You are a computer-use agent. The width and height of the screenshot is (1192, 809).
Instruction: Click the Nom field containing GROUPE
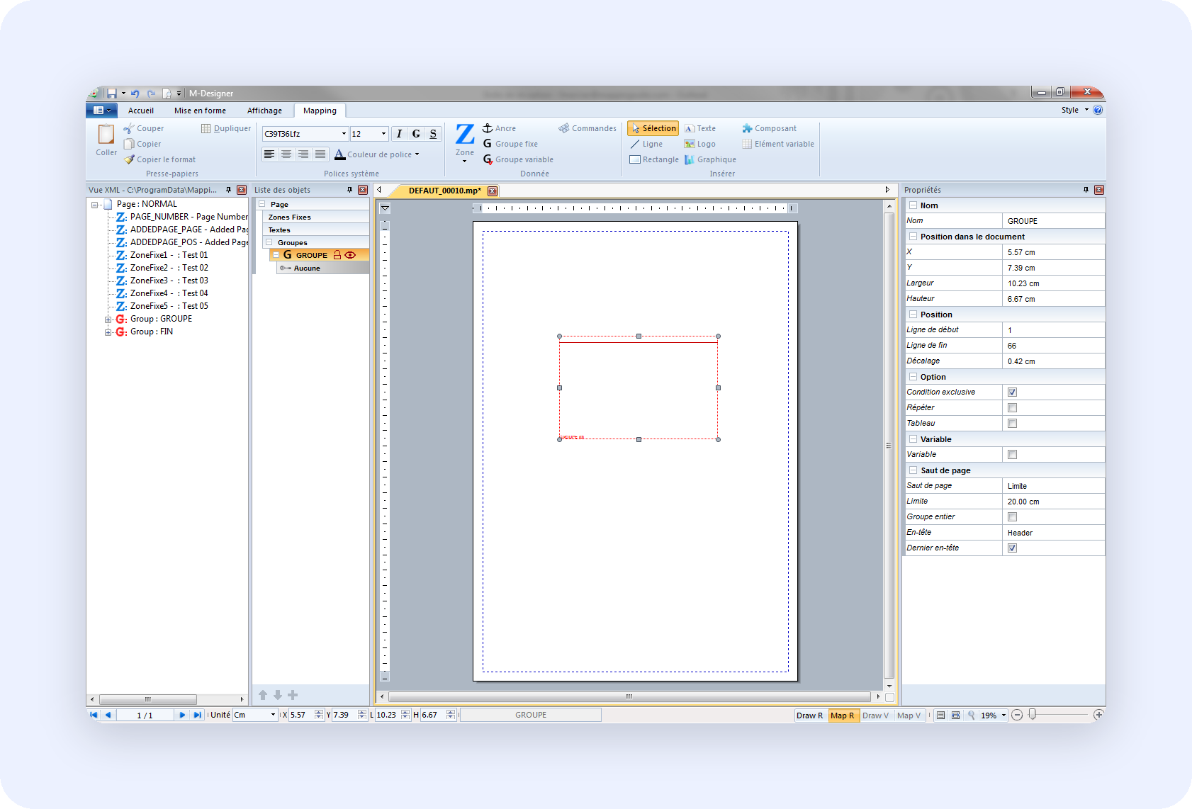pos(1053,221)
